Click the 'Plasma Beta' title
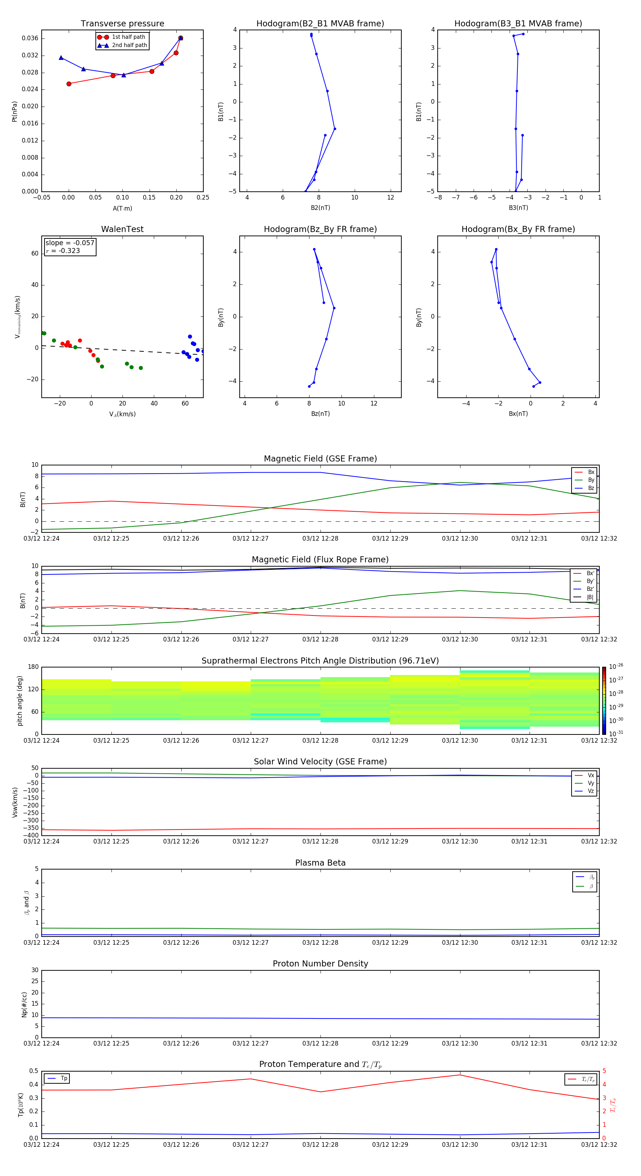641x1176 pixels. coord(320,863)
